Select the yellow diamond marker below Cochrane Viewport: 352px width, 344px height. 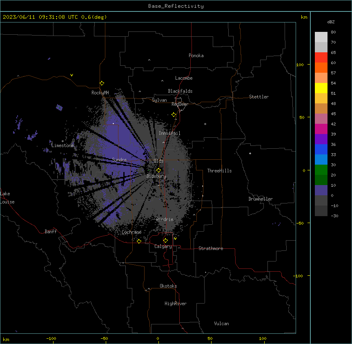[139, 241]
